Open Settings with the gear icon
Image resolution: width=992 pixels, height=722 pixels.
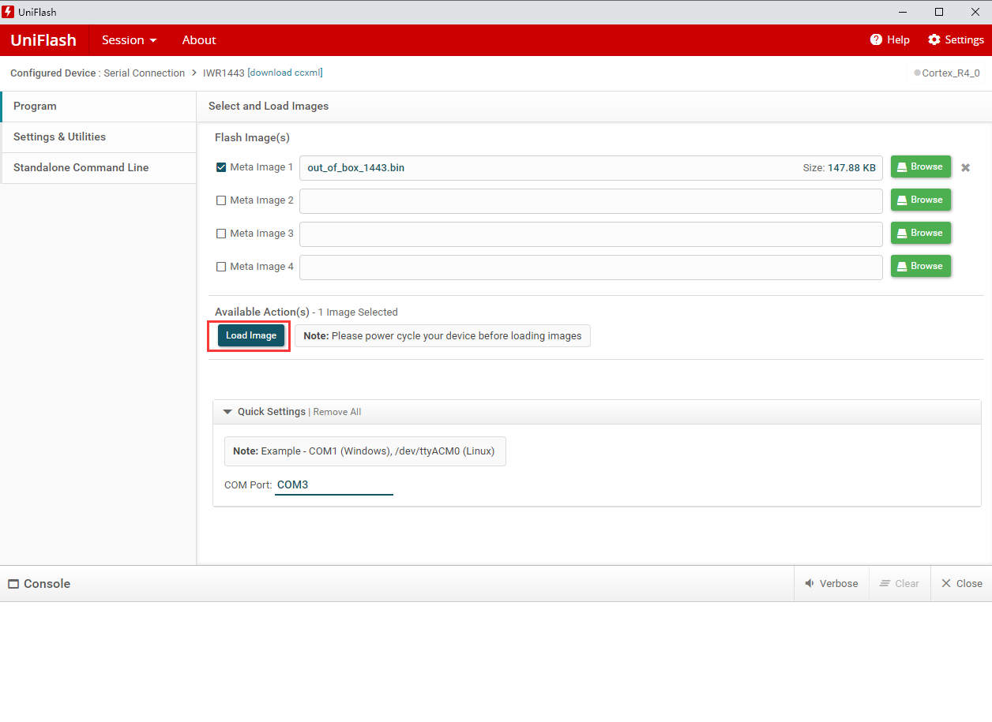pos(934,39)
